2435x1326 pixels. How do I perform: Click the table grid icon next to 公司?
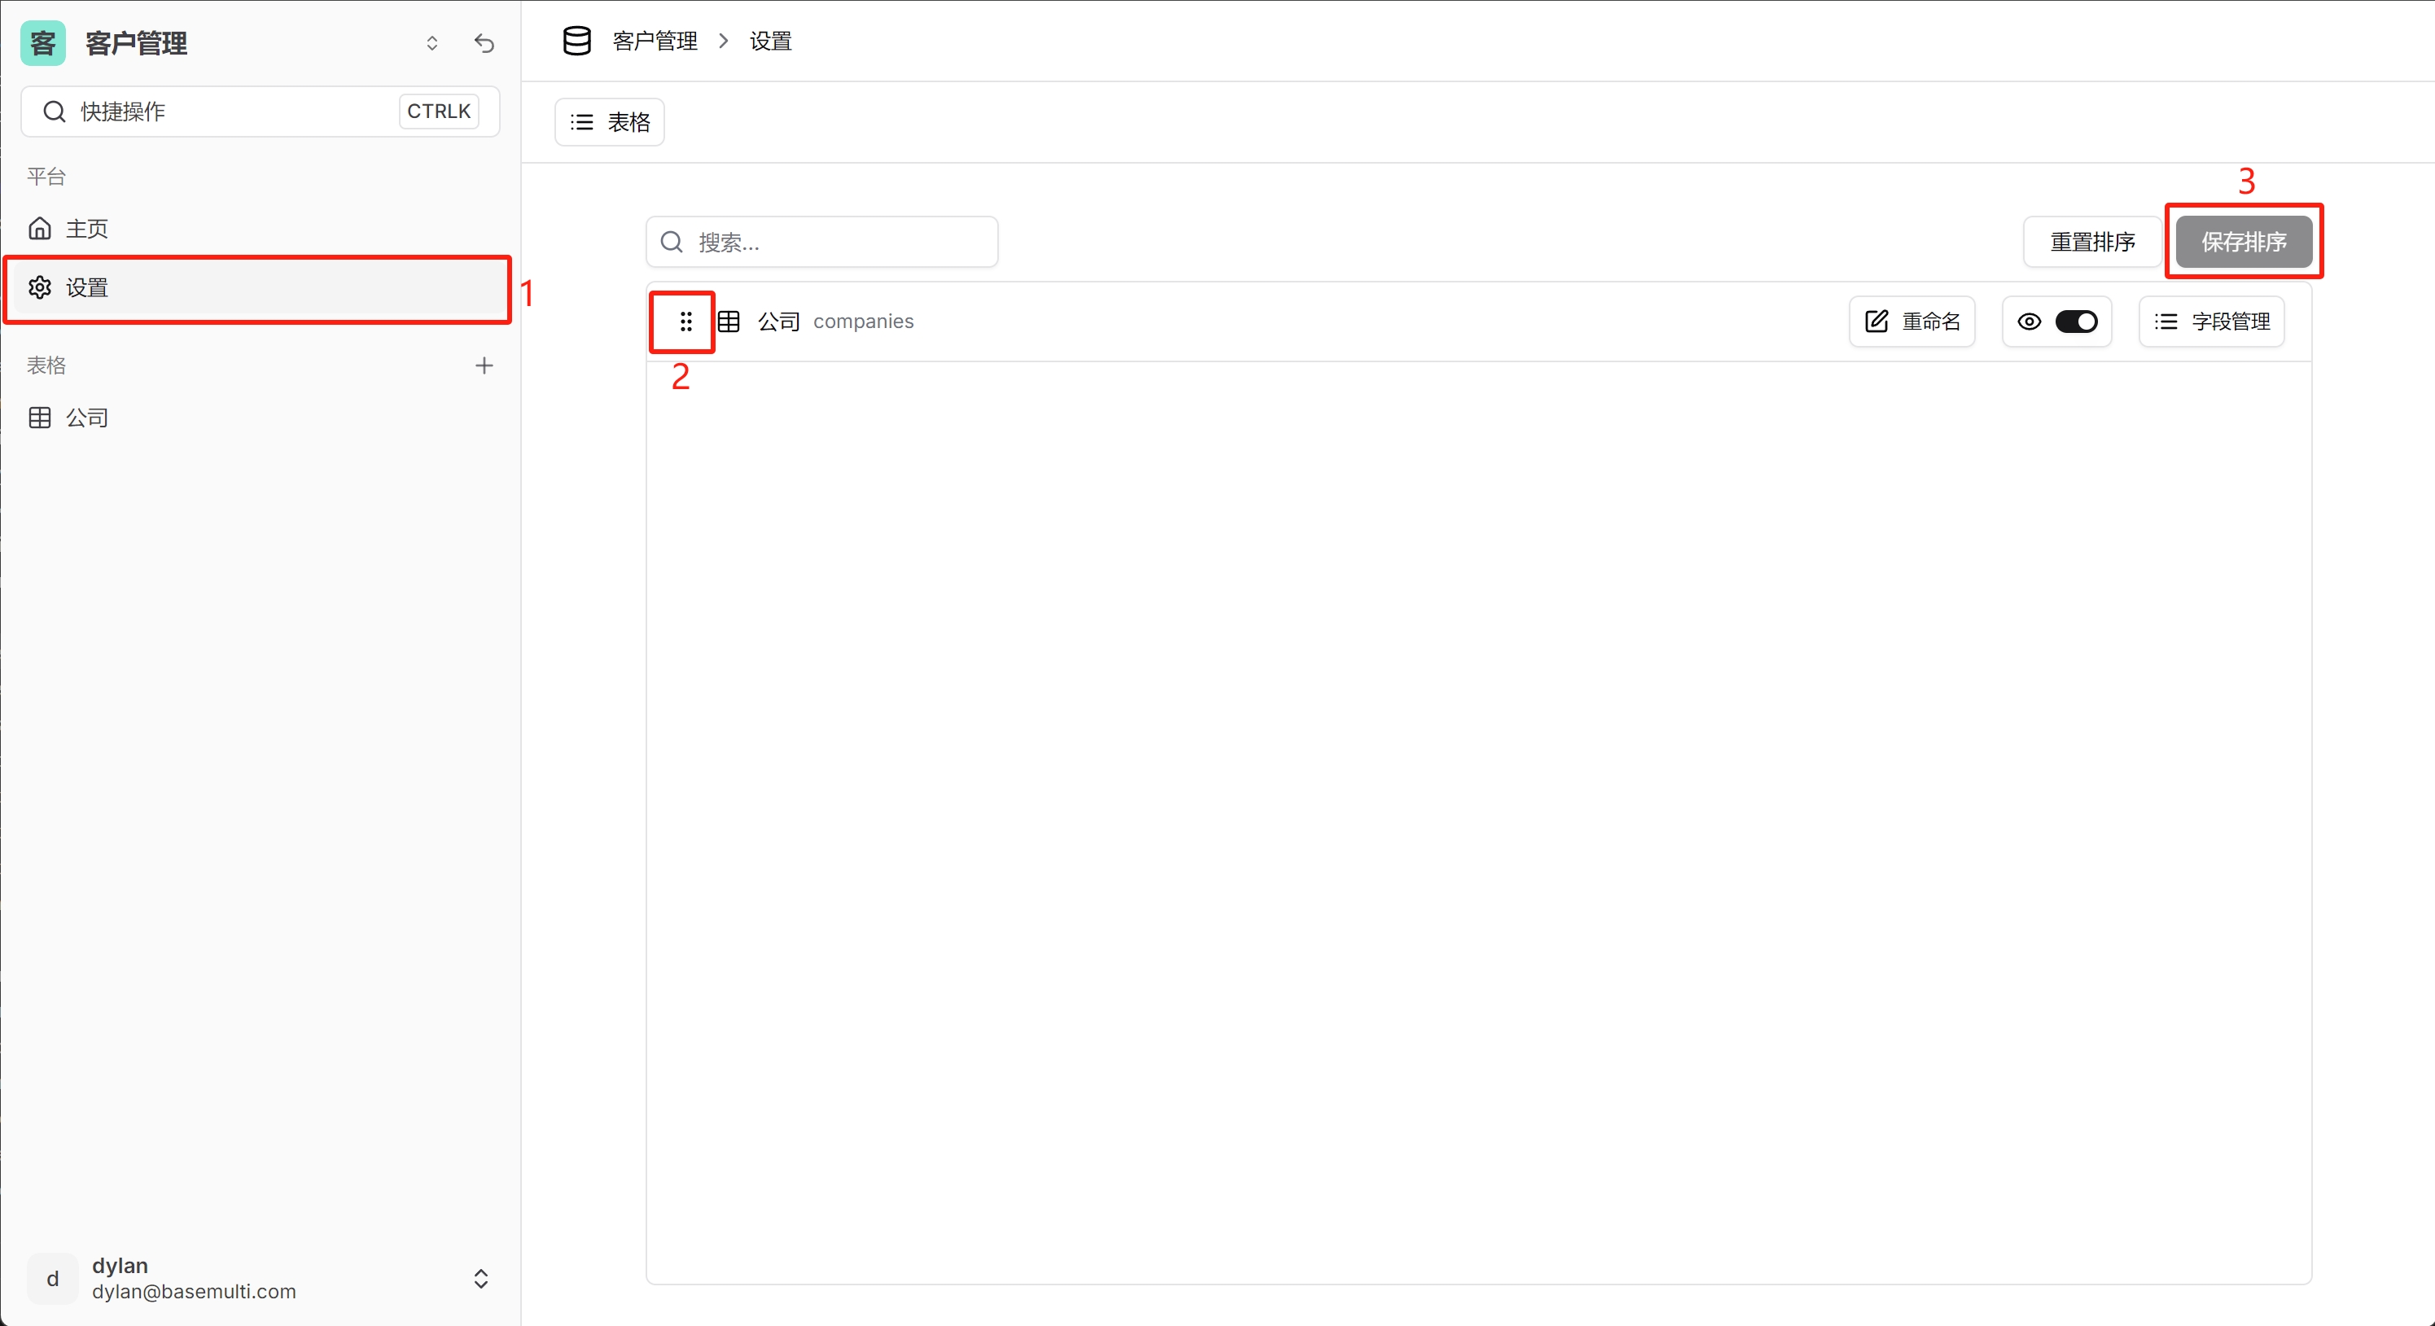point(730,322)
